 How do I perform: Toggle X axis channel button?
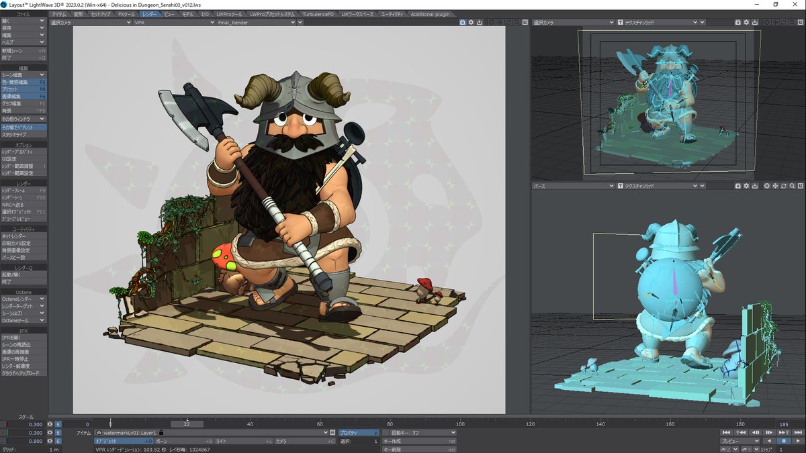point(3,424)
